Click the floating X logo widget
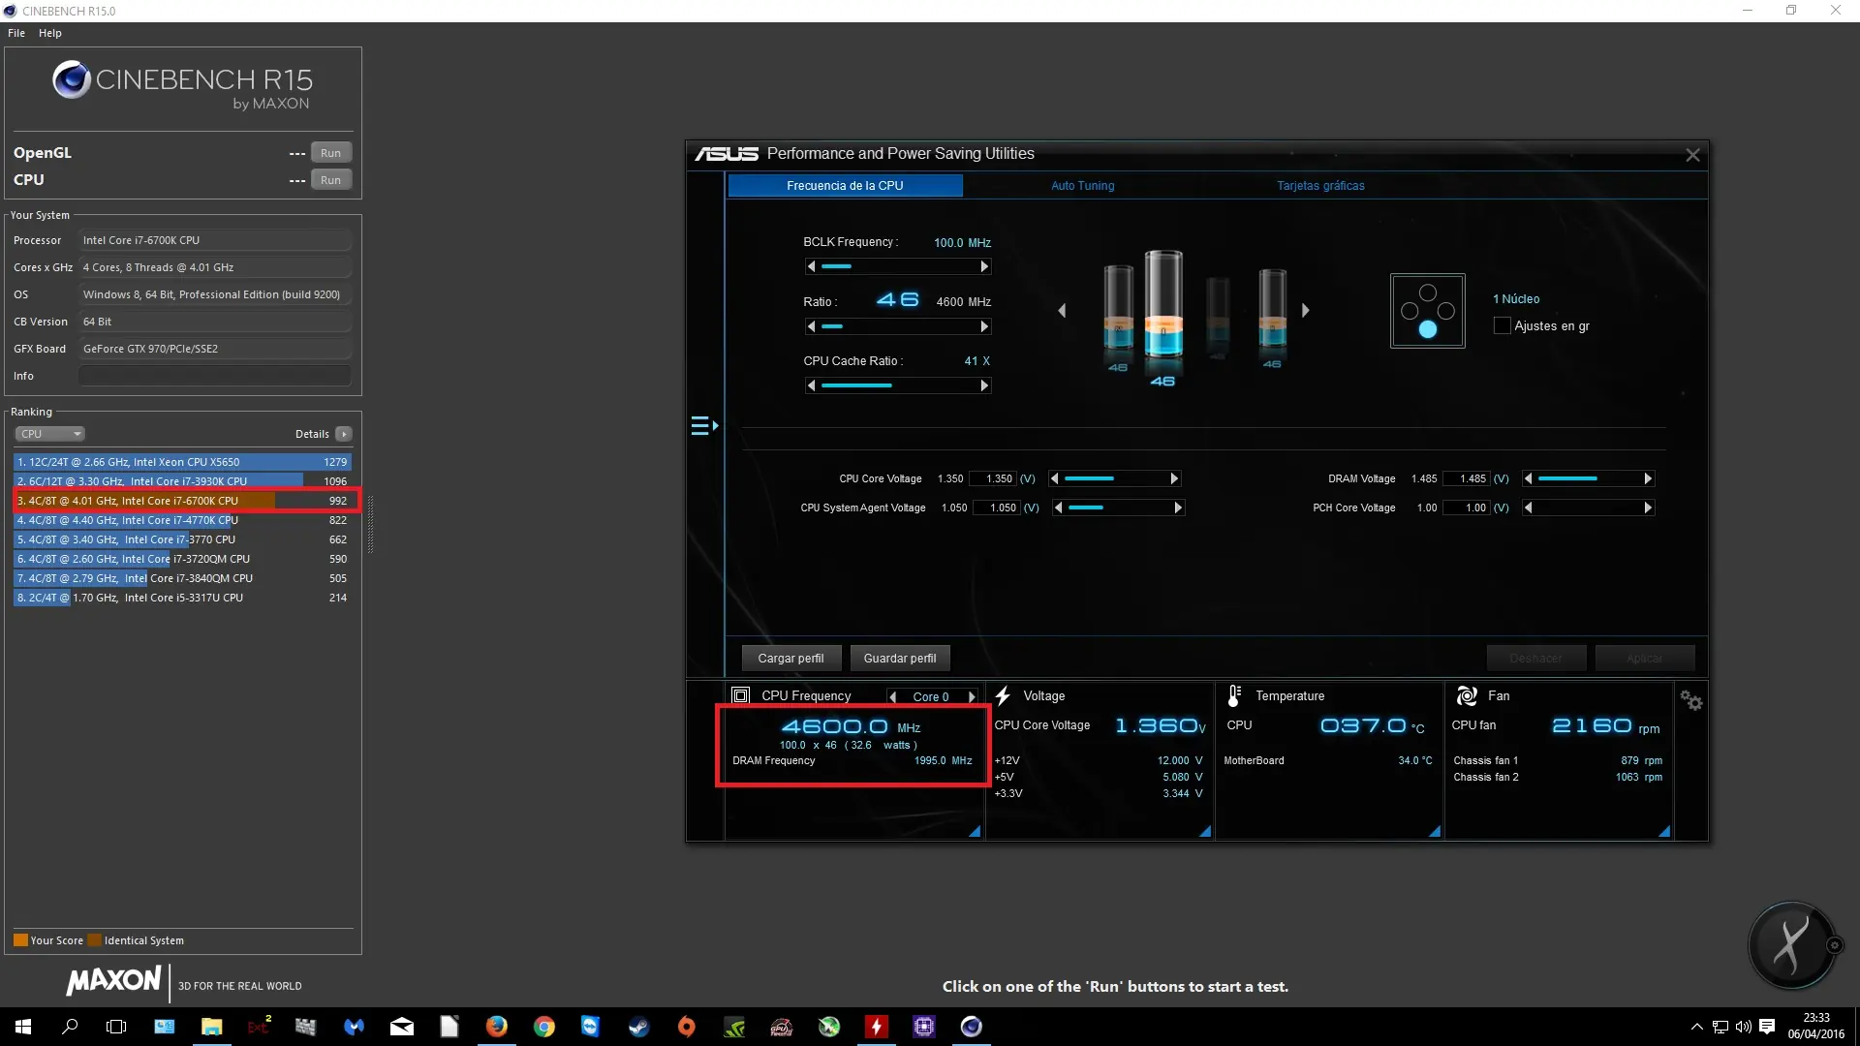The image size is (1860, 1046). click(x=1791, y=945)
